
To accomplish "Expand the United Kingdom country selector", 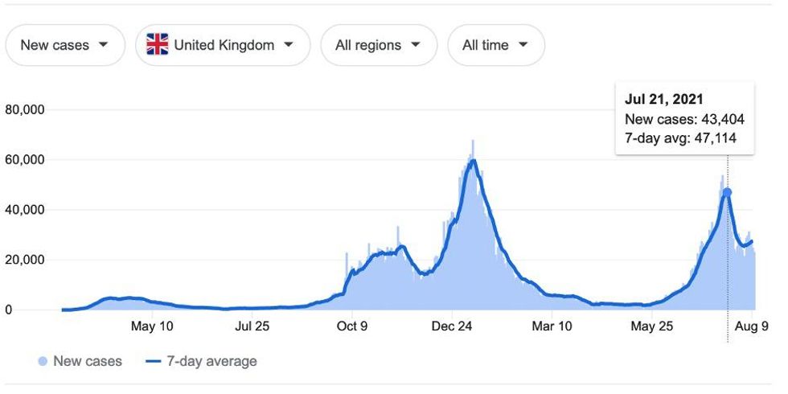I will (223, 45).
